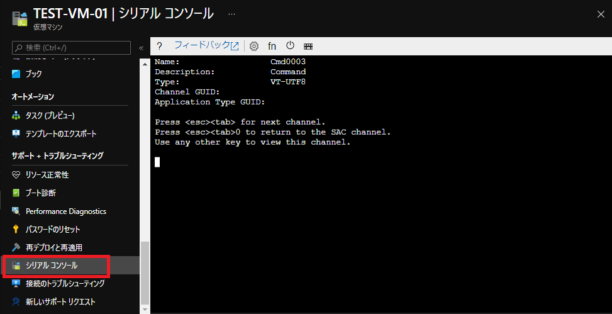Click the サポート + トラブルシューティング heading
The image size is (612, 314).
coord(57,155)
